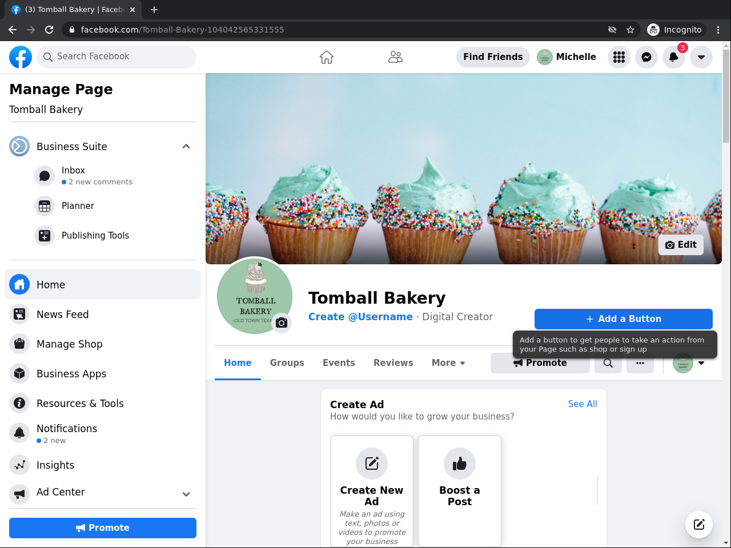Image resolution: width=731 pixels, height=548 pixels.
Task: Switch to the Events tab
Action: coord(339,362)
